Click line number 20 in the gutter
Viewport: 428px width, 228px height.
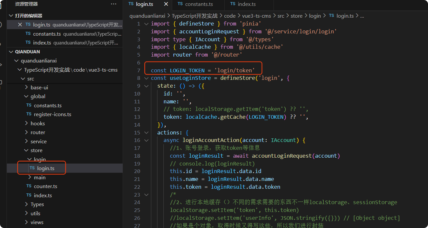pos(137,171)
